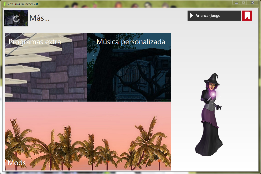Viewport: 261px width, 174px height.
Task: Click the dark tree image on Música personalizada
Action: (x=129, y=75)
